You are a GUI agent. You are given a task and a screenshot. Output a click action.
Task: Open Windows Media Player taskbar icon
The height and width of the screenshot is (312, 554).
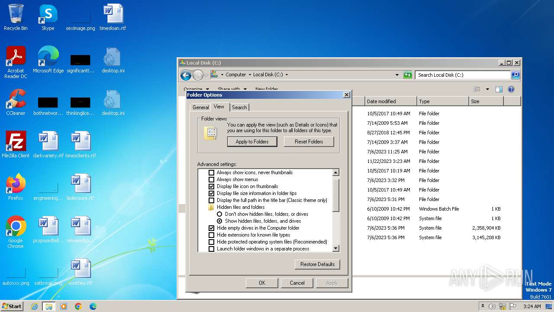64,306
